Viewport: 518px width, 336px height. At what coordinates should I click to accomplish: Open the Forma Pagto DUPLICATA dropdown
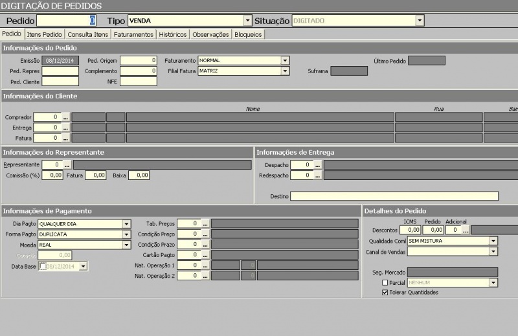126,234
